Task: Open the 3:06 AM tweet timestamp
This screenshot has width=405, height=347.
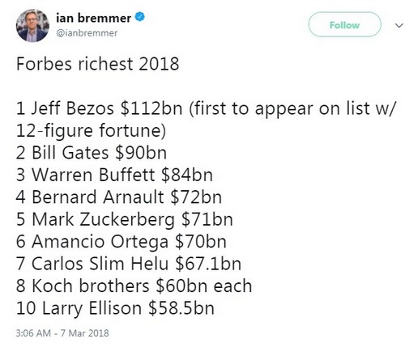Action: (x=33, y=333)
